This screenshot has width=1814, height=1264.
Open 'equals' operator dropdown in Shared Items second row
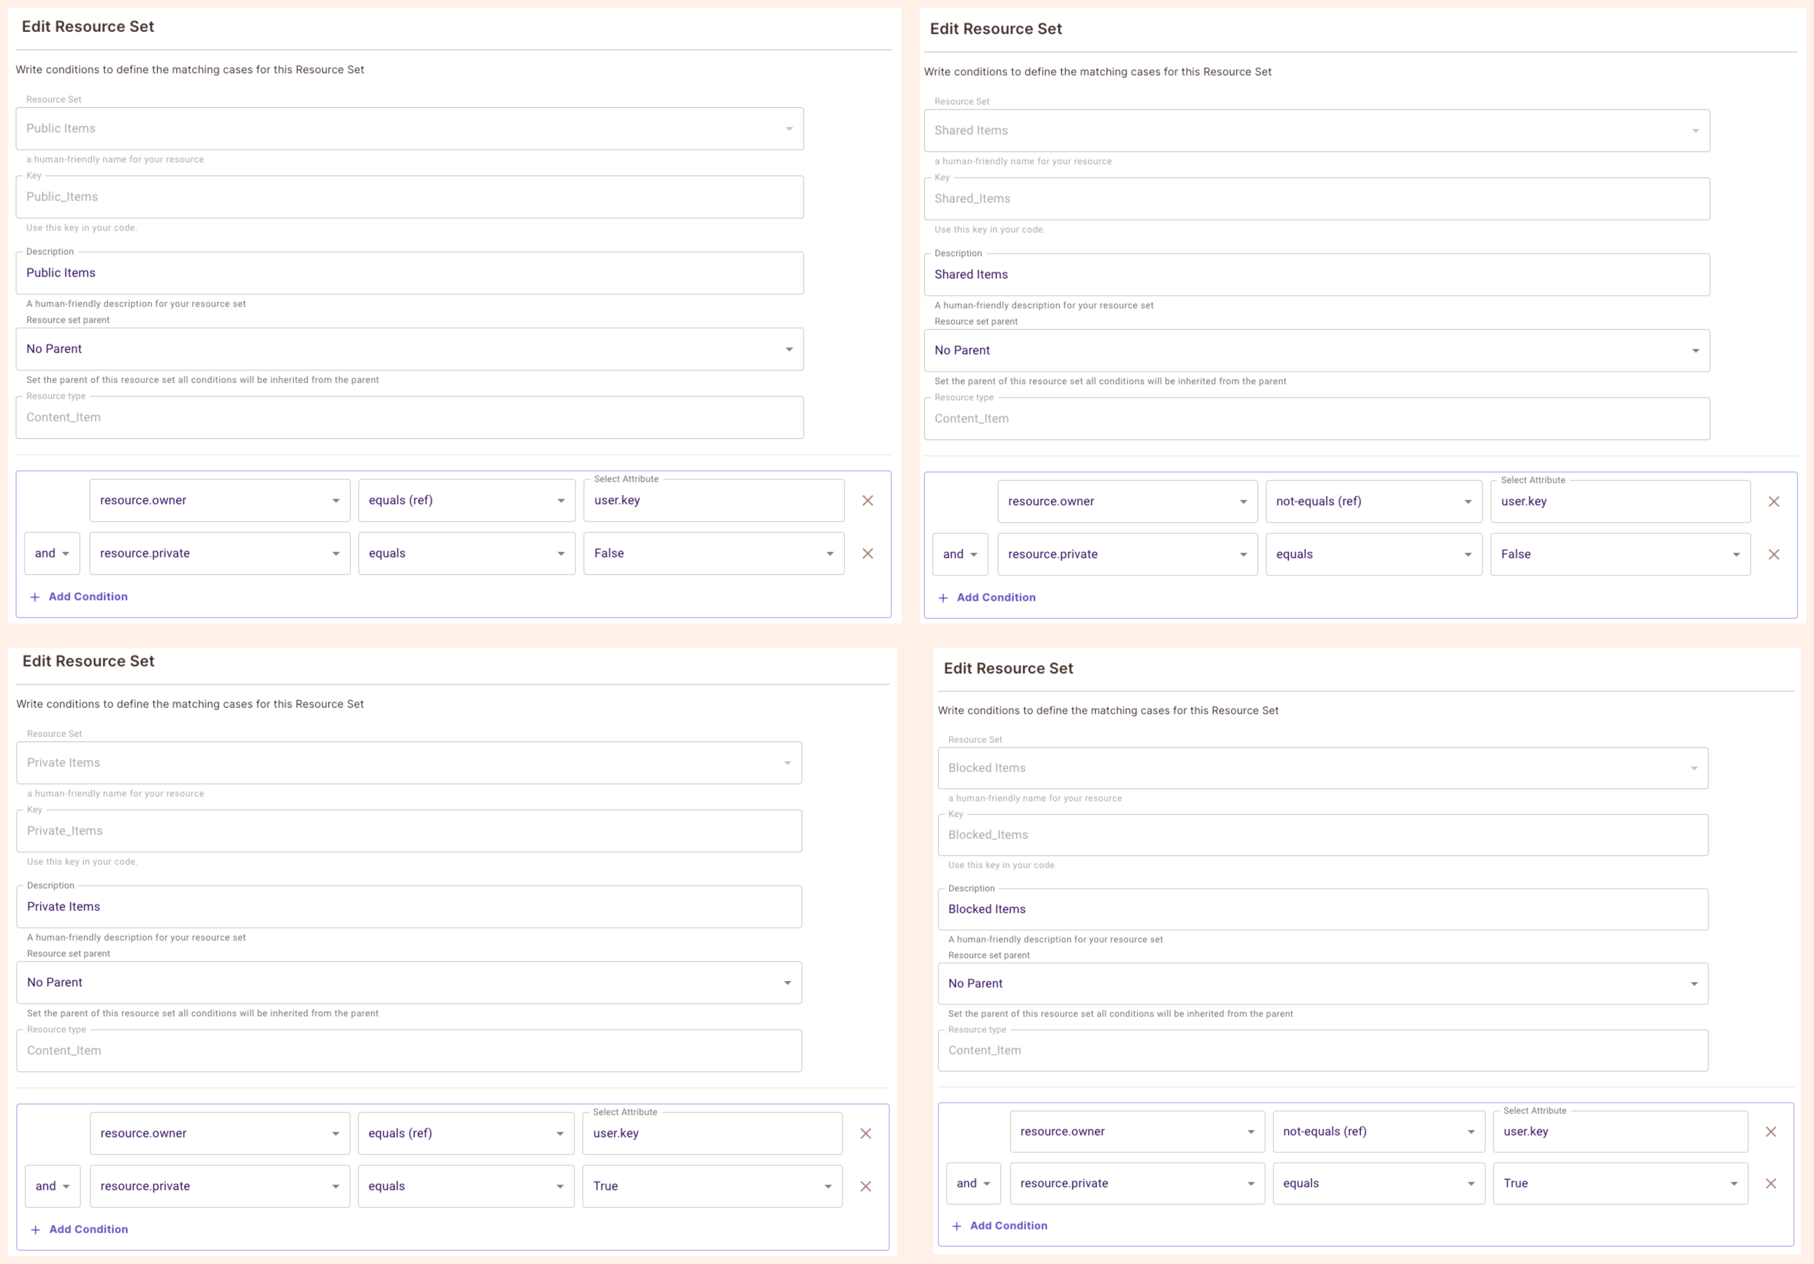click(x=1374, y=554)
